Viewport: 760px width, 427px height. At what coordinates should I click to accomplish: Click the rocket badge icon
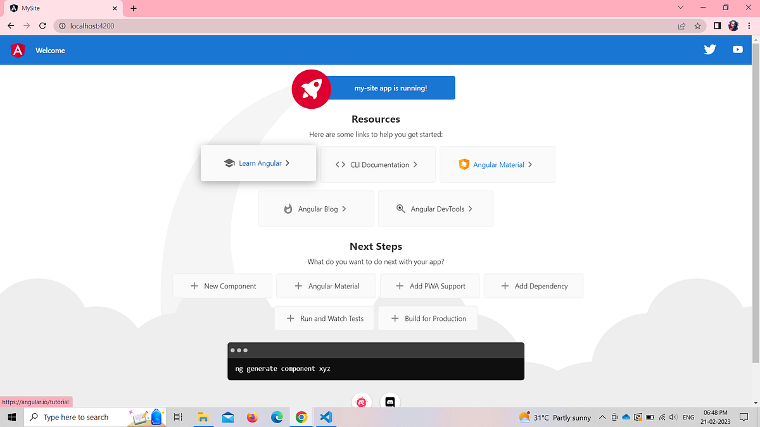click(311, 89)
